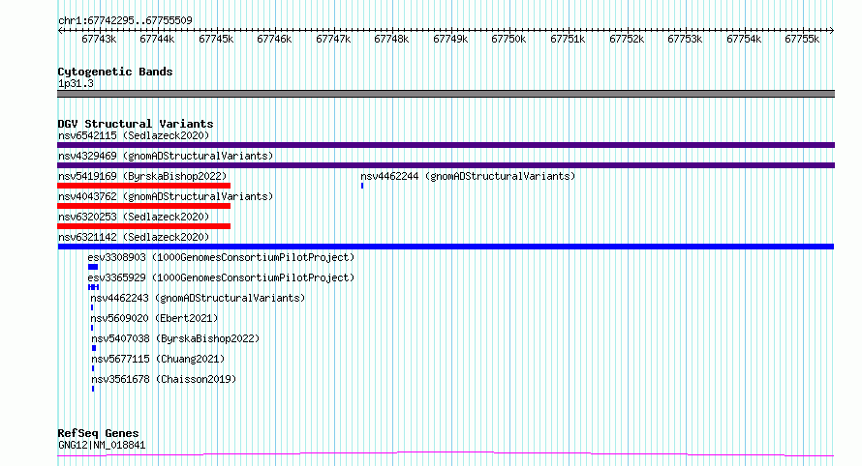Click the DGV Structural Variants track title
The height and width of the screenshot is (466, 862).
point(136,124)
